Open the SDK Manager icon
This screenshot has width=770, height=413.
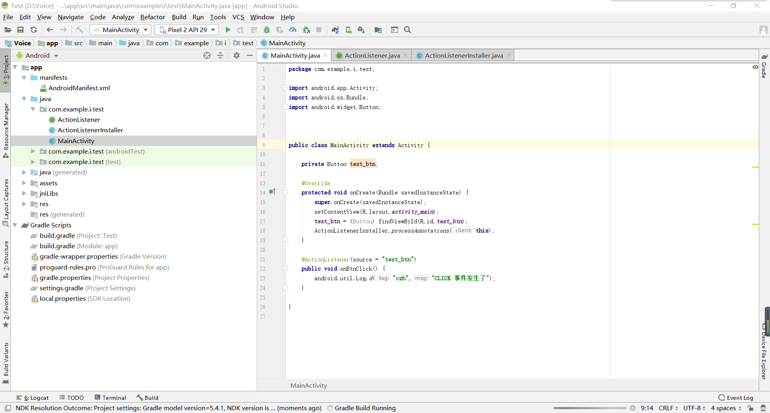[361, 30]
